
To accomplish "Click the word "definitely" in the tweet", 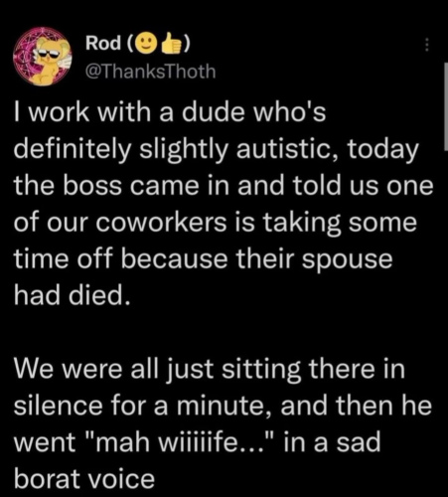I will pyautogui.click(x=73, y=150).
